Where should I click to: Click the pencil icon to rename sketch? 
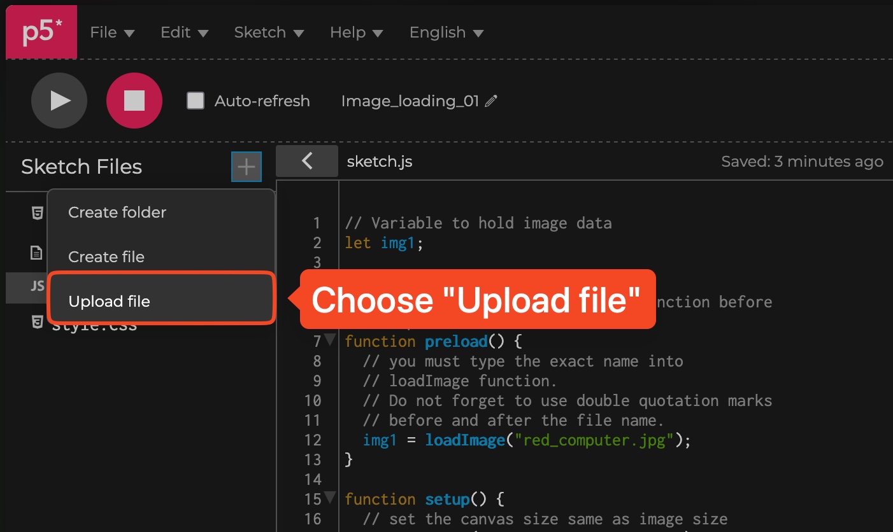coord(491,101)
